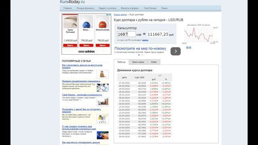Open ad choices icon beside lenses ad
258x145 pixels.
coord(187,48)
